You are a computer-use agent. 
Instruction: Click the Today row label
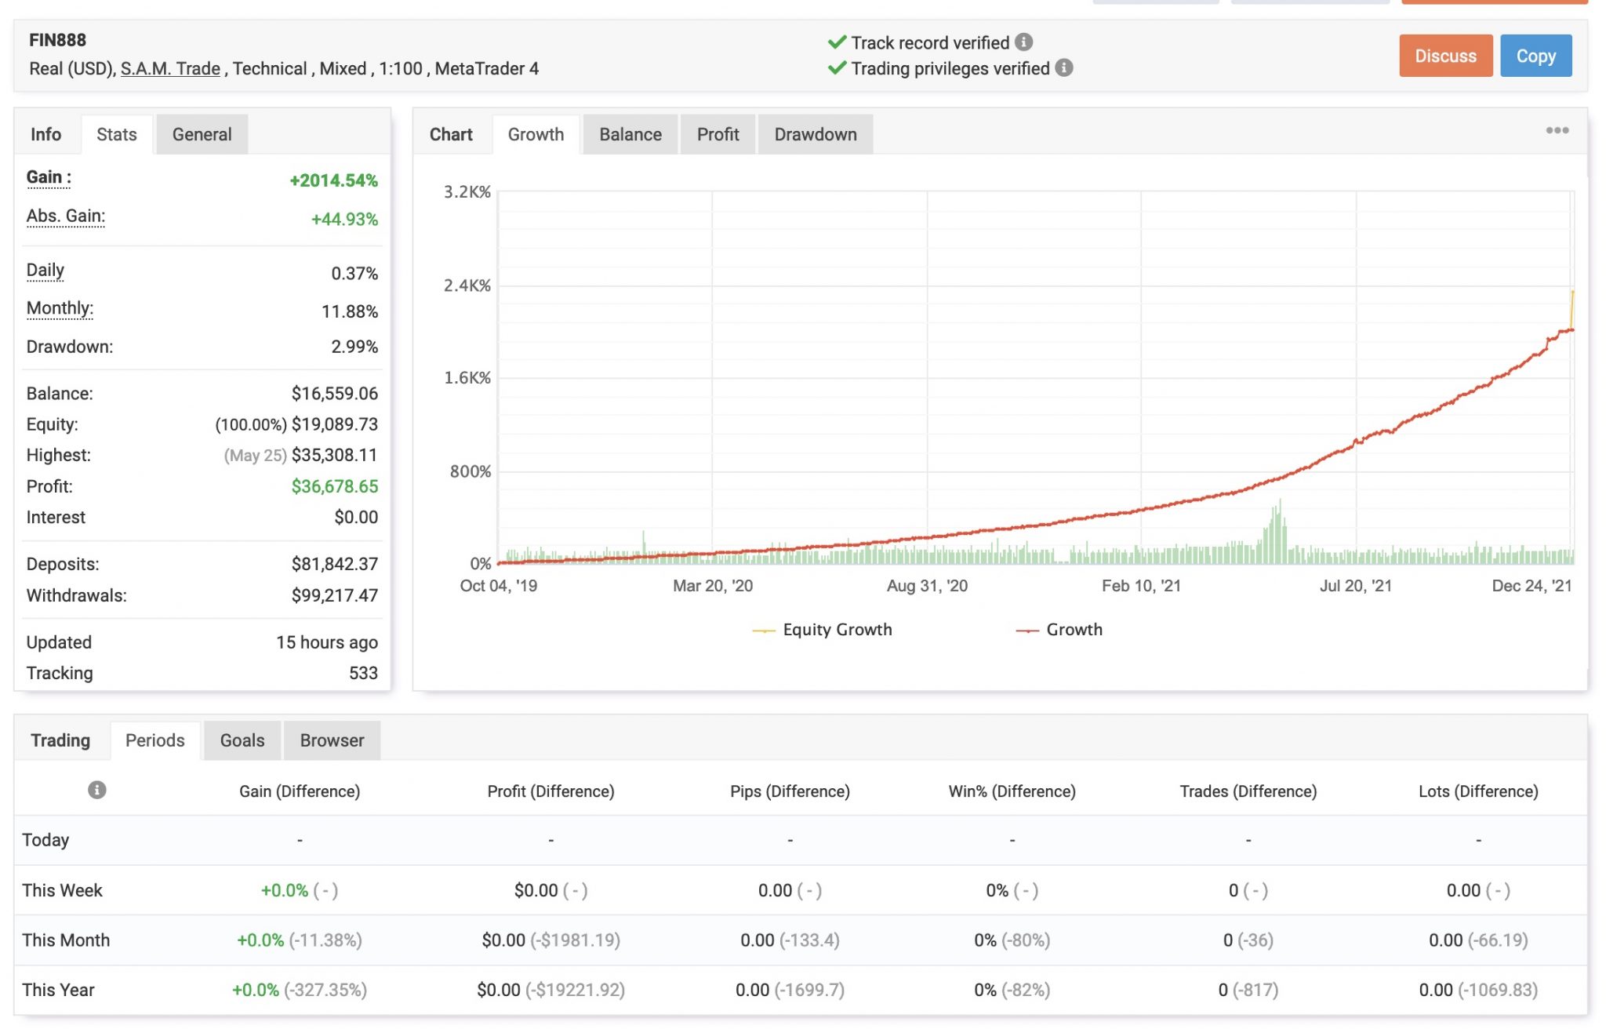tap(45, 840)
